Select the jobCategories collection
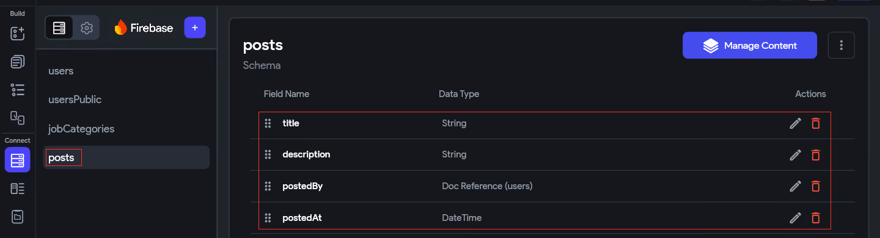This screenshot has width=880, height=238. click(x=81, y=129)
